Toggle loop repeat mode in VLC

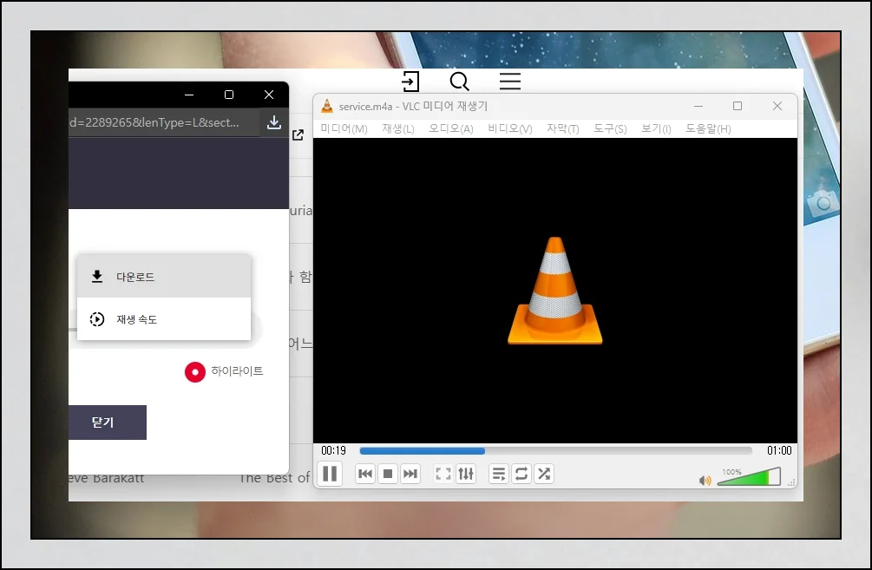click(x=521, y=474)
